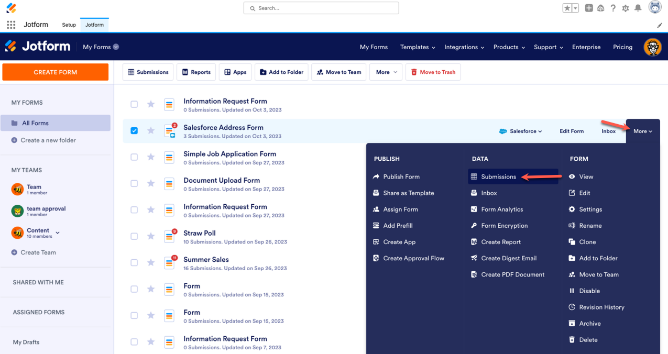Choose Create PDF Document
The width and height of the screenshot is (668, 354).
[x=508, y=274]
